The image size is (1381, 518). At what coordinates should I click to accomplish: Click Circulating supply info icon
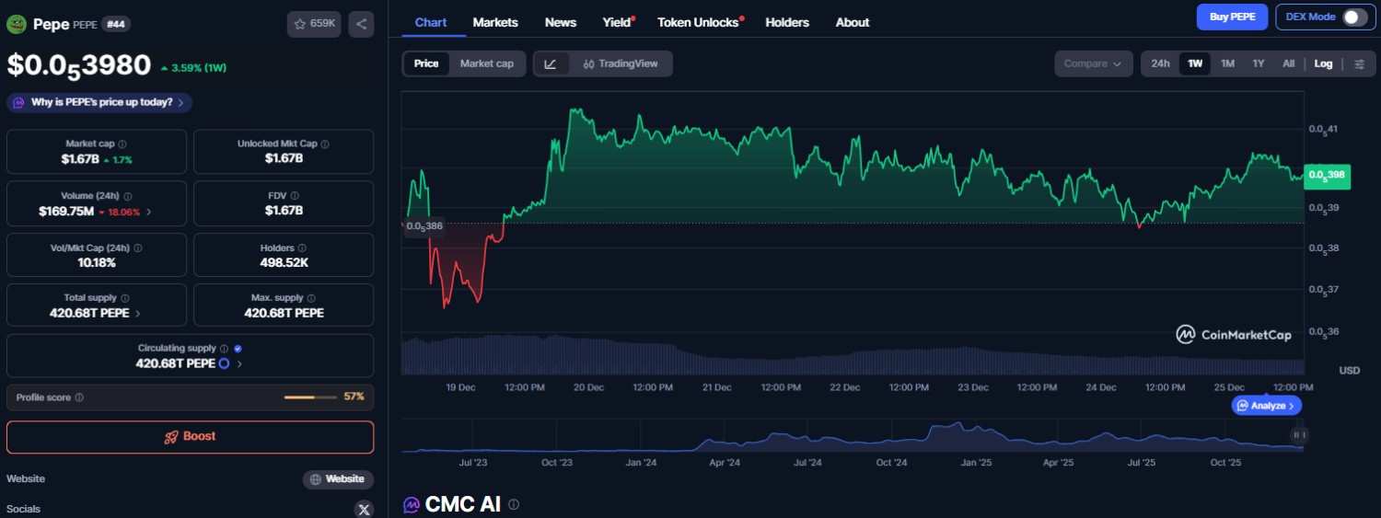[224, 349]
